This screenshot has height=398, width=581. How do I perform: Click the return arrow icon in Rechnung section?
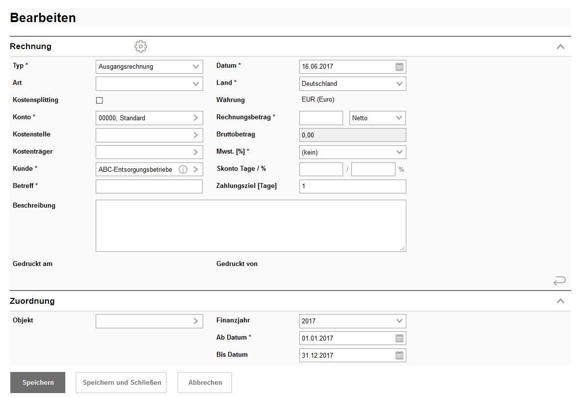(559, 281)
